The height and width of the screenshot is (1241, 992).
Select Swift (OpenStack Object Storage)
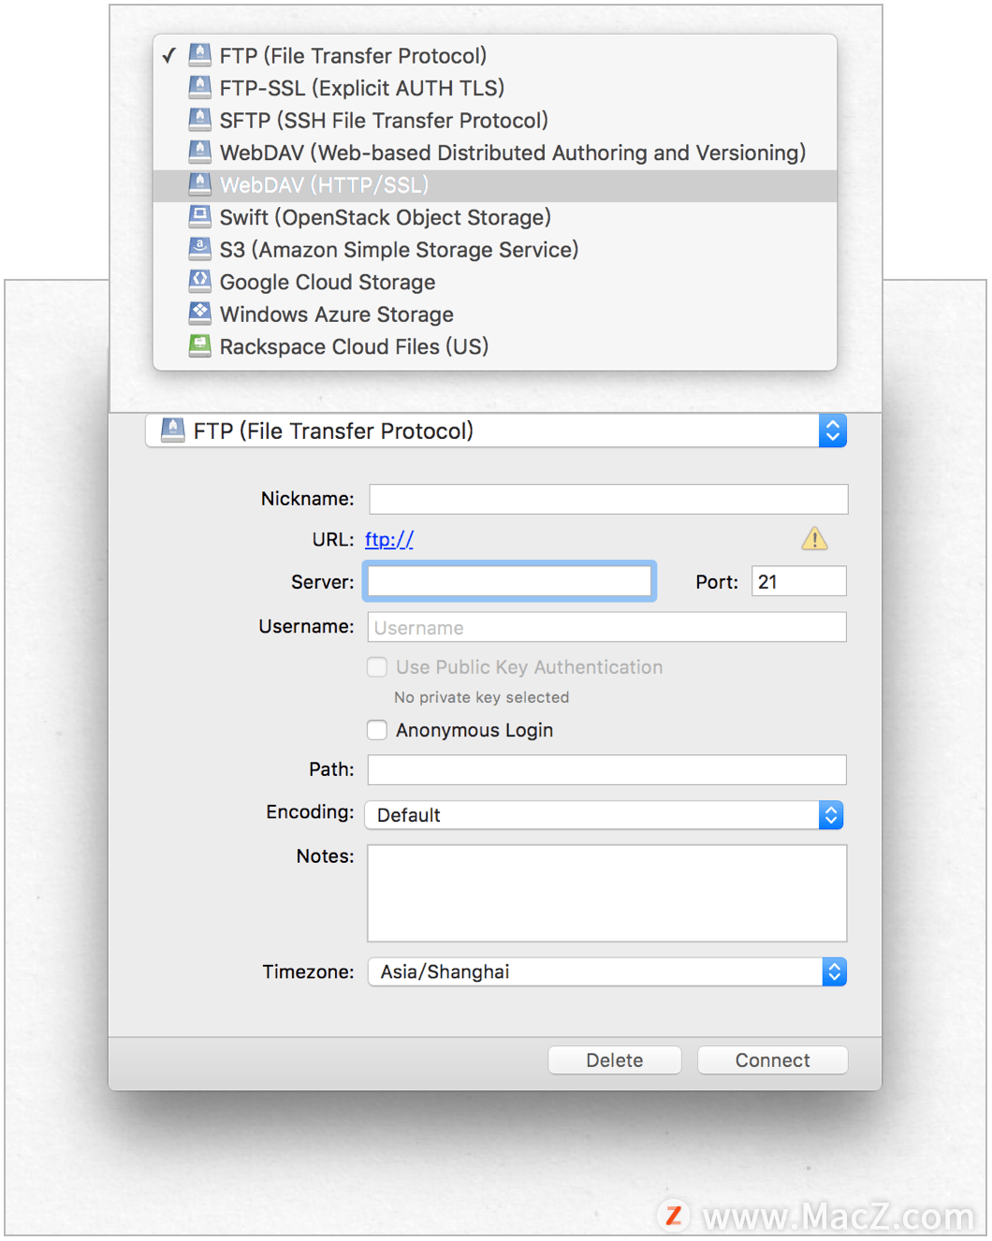(495, 217)
